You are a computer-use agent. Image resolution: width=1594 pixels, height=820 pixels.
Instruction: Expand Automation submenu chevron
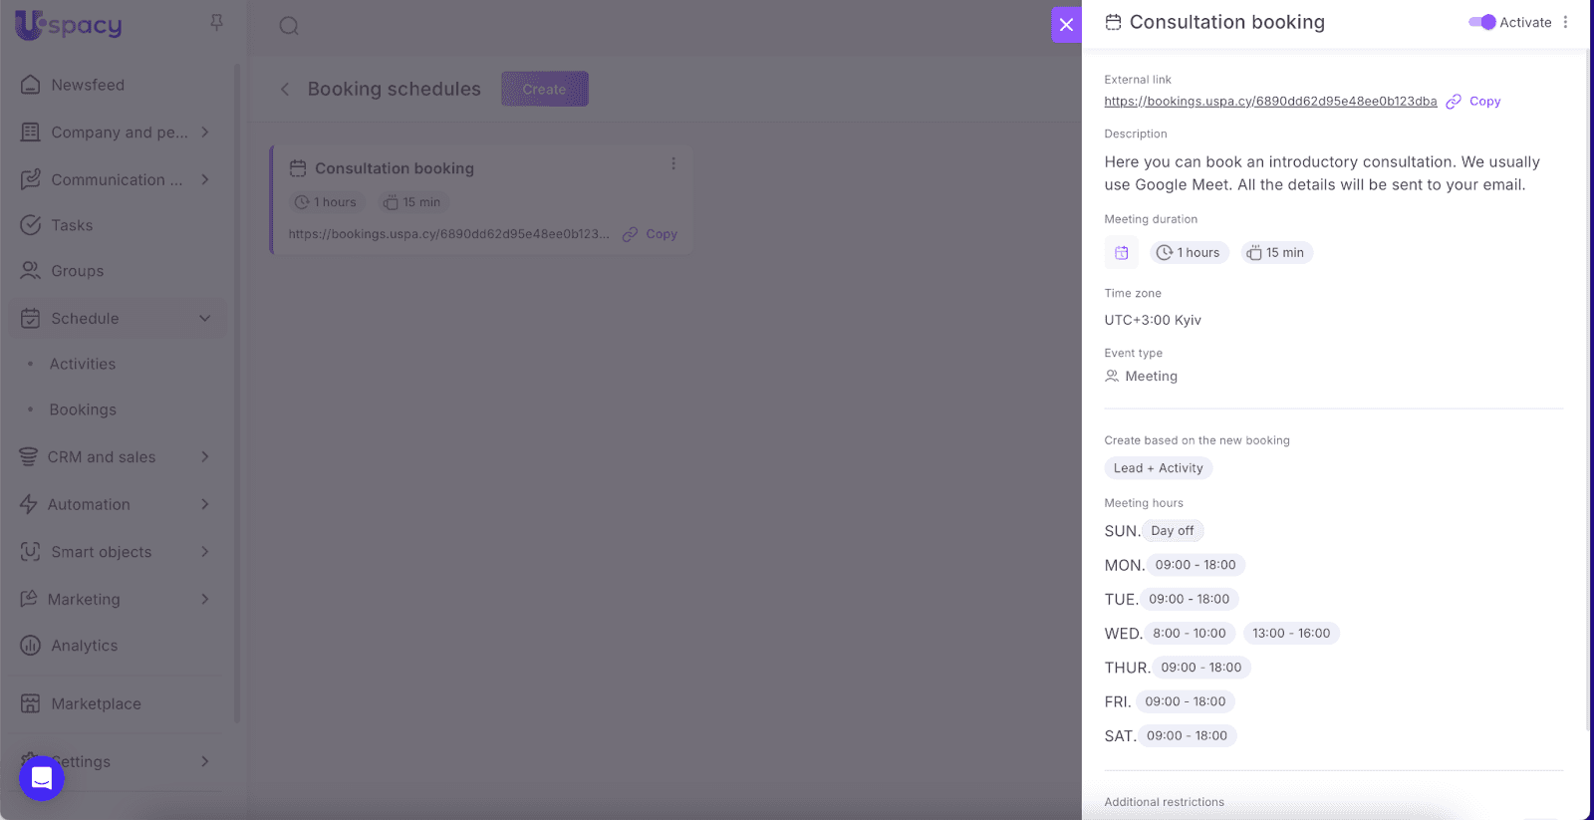205,504
